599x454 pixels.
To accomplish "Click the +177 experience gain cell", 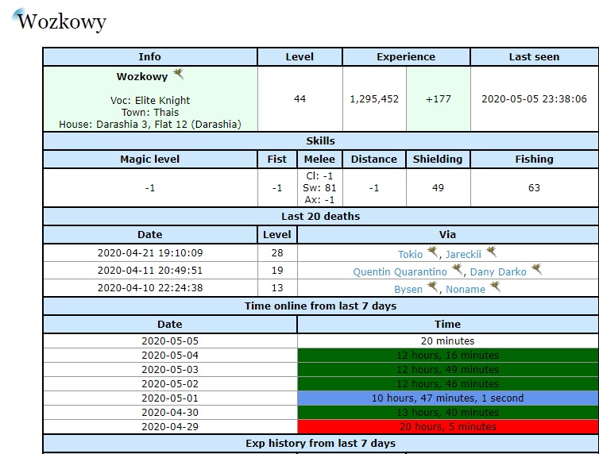I will click(438, 99).
